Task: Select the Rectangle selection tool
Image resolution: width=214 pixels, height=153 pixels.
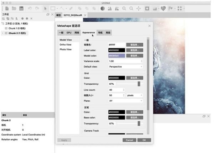Action: point(52,8)
